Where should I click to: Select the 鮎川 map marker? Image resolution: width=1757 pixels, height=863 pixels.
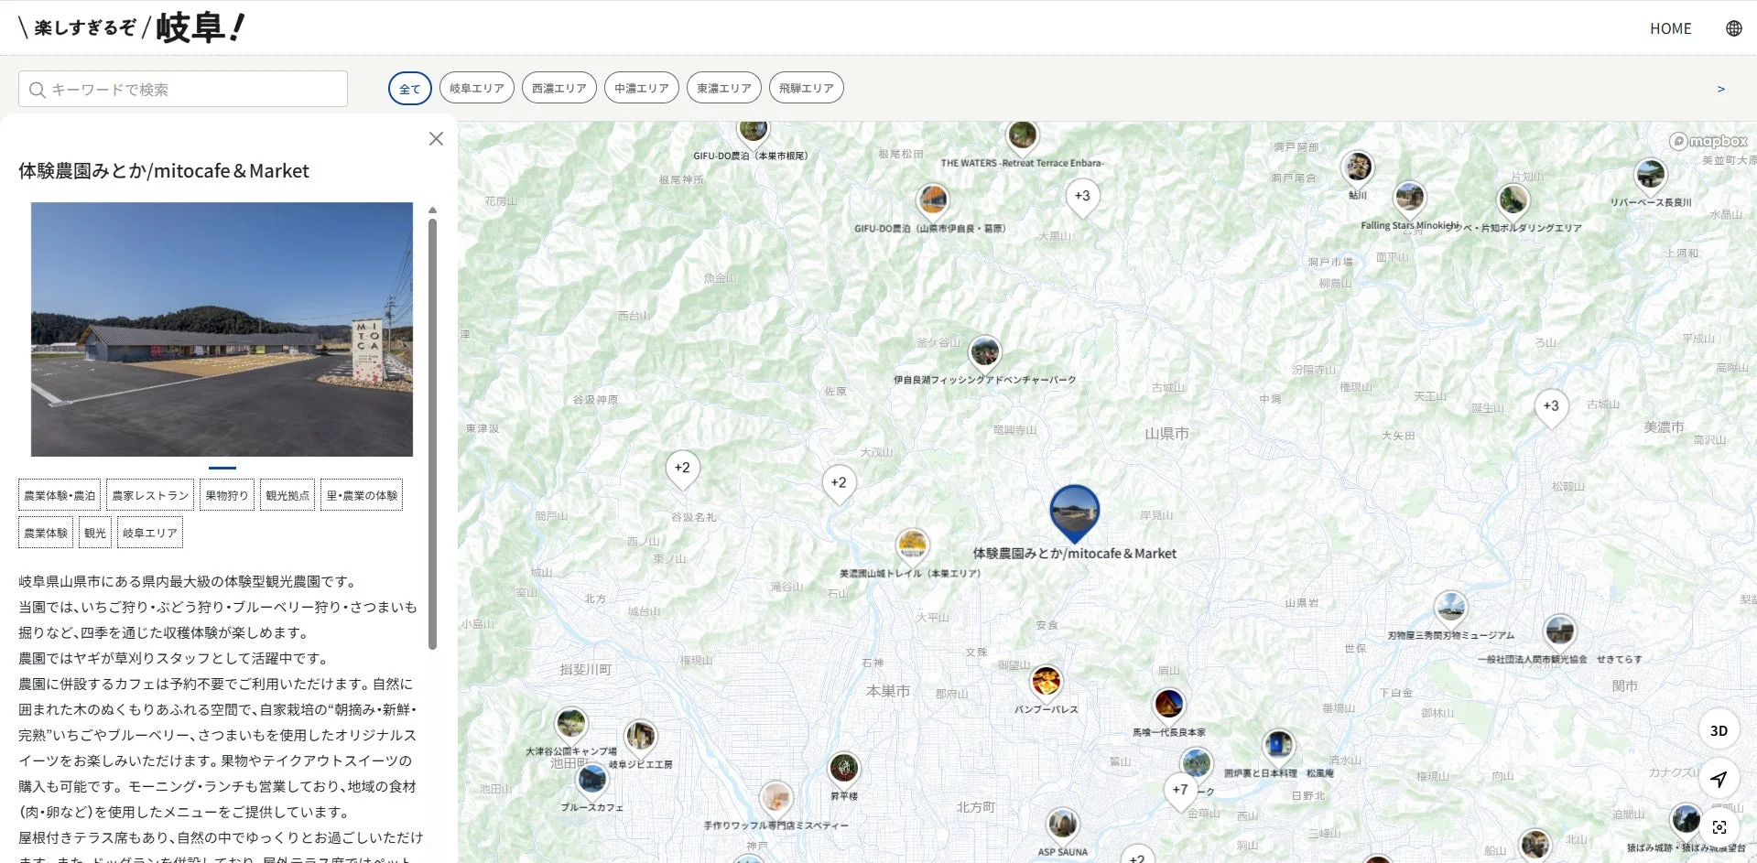click(x=1358, y=168)
